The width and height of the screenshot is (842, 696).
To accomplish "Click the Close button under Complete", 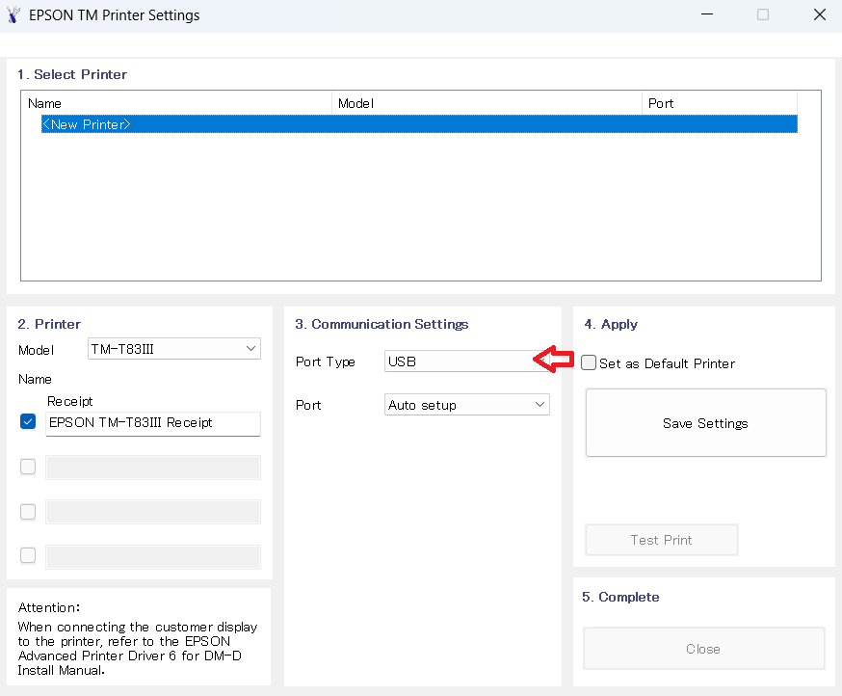I will 703,649.
